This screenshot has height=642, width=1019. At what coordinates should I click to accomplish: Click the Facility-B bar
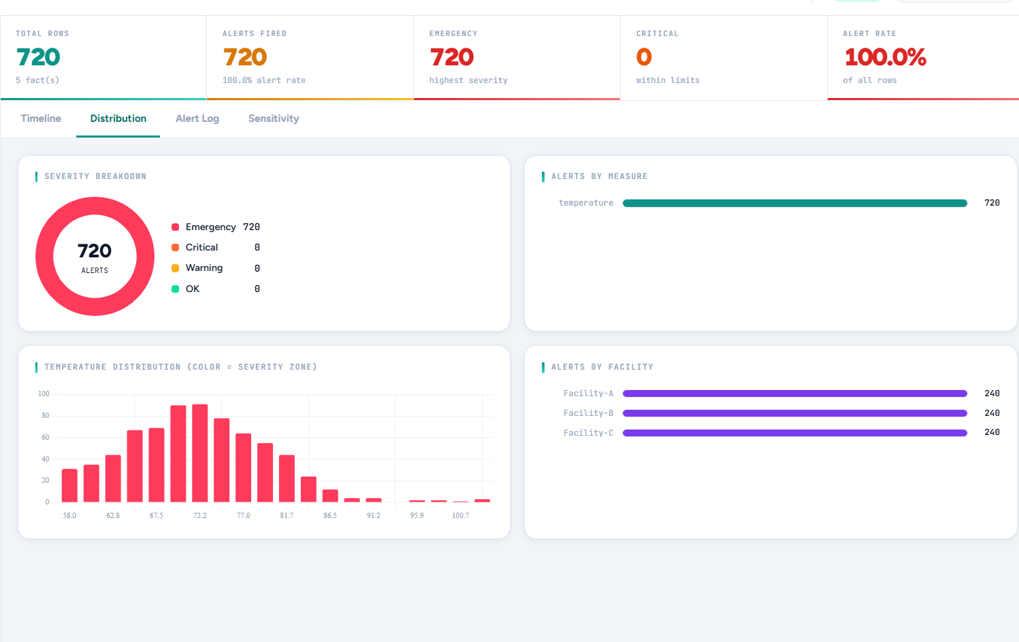794,413
